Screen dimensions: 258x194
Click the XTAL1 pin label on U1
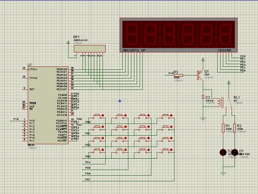click(x=33, y=69)
